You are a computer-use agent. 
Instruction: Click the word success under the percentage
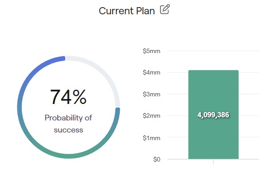[x=68, y=130]
